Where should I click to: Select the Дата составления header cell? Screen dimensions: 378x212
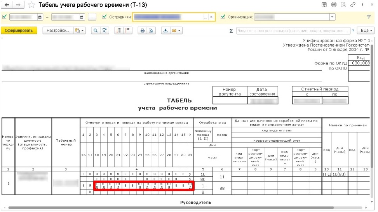click(x=262, y=92)
